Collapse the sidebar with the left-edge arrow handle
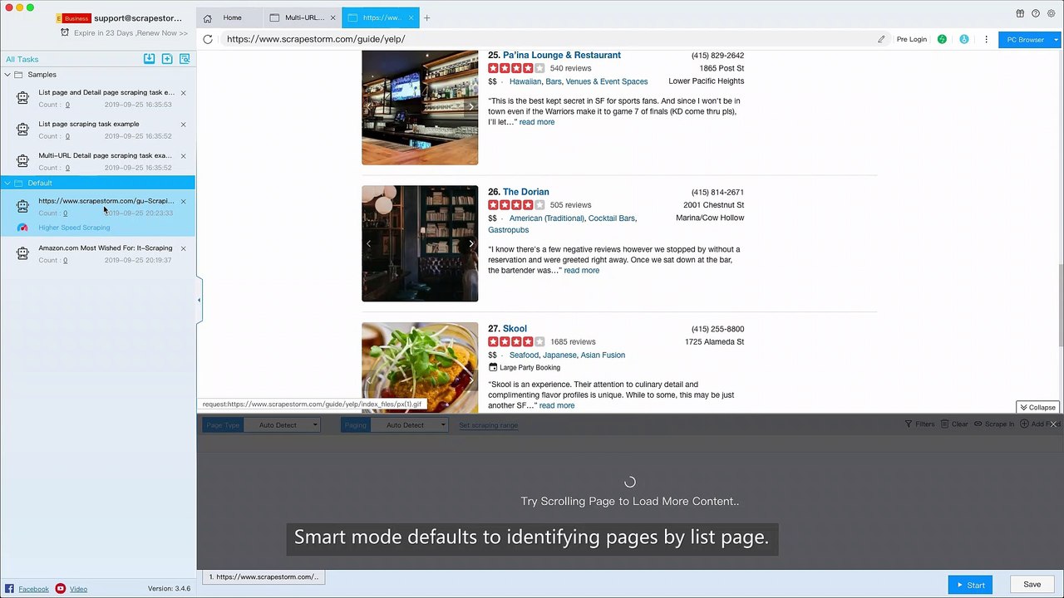Viewport: 1064px width, 598px height. tap(199, 300)
